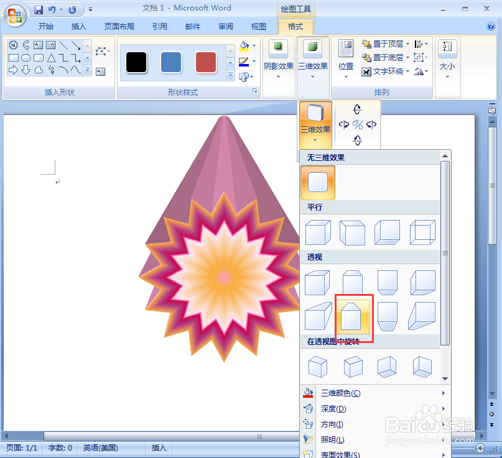Image resolution: width=502 pixels, height=458 pixels.
Task: Open the 位置 position menu
Action: [346, 60]
